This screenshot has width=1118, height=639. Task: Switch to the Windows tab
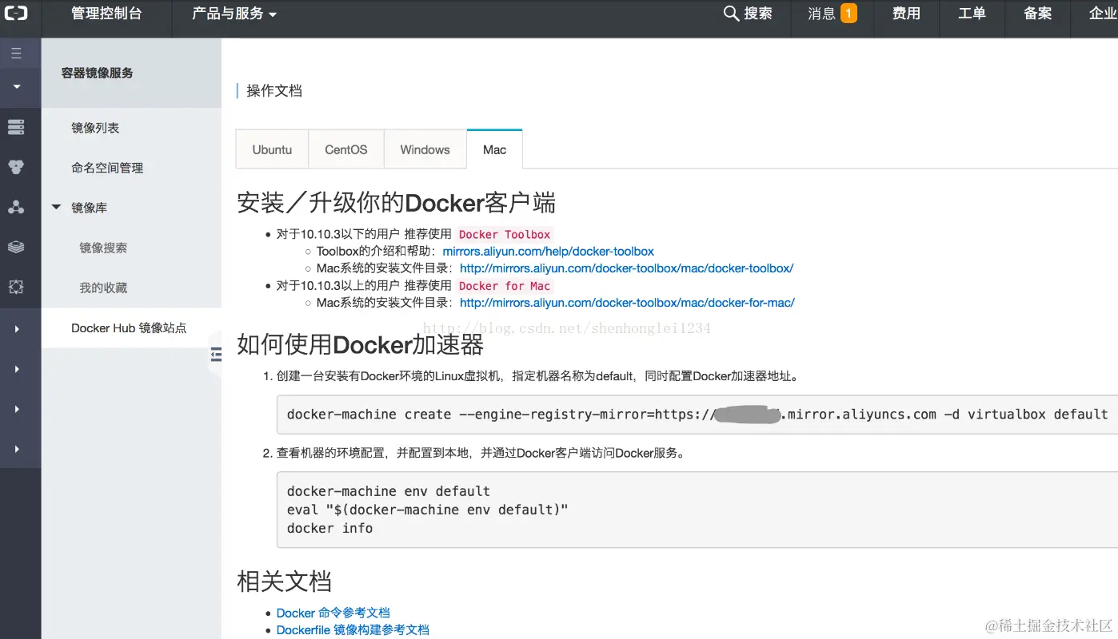425,149
